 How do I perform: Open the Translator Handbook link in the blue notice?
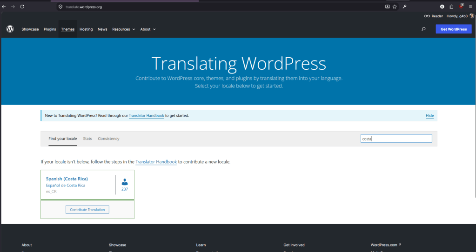tap(146, 115)
